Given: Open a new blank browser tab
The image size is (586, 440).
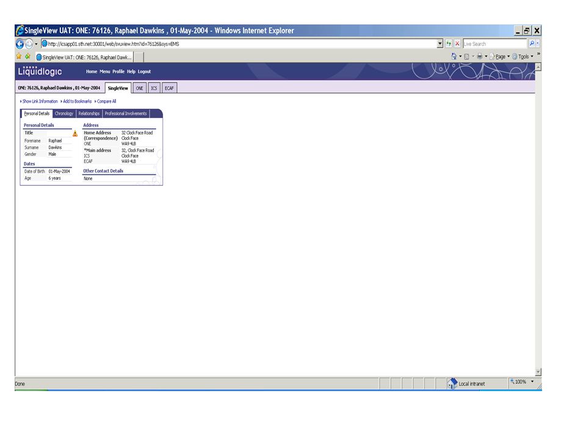Looking at the screenshot, I should 139,57.
